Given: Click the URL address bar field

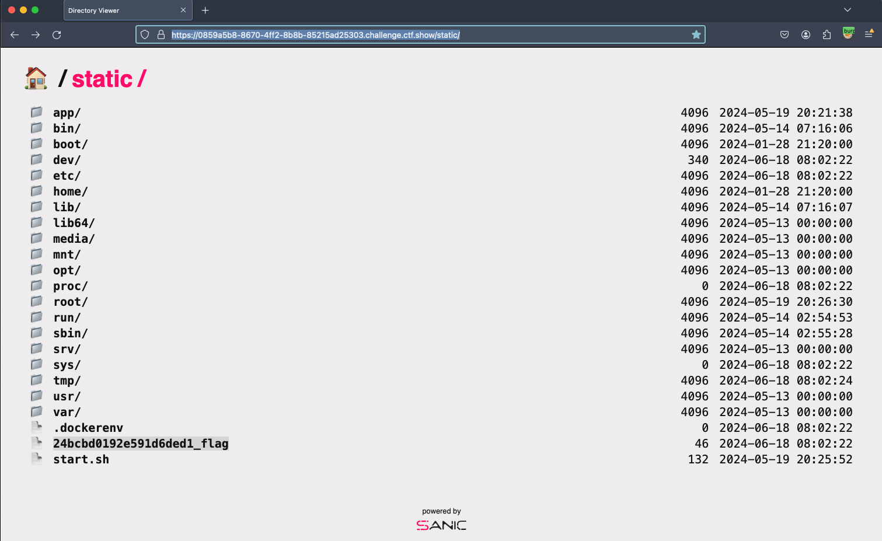Looking at the screenshot, I should pos(409,35).
